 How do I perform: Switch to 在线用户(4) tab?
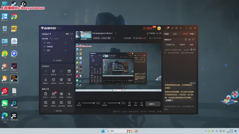click(170, 45)
